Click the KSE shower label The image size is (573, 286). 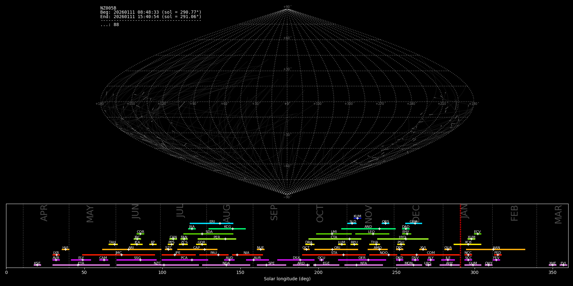pos(37,263)
